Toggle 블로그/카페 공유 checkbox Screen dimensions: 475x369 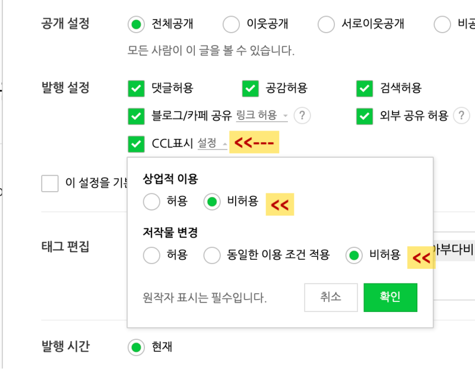(137, 116)
